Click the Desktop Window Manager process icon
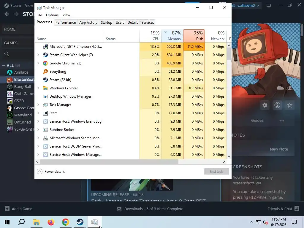Screen dimensions: 304x228 point(45,96)
